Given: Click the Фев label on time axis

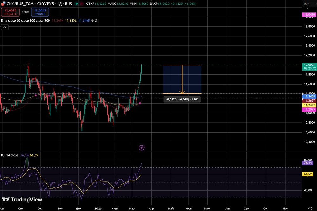Looking at the screenshot, I should pos(115,208).
